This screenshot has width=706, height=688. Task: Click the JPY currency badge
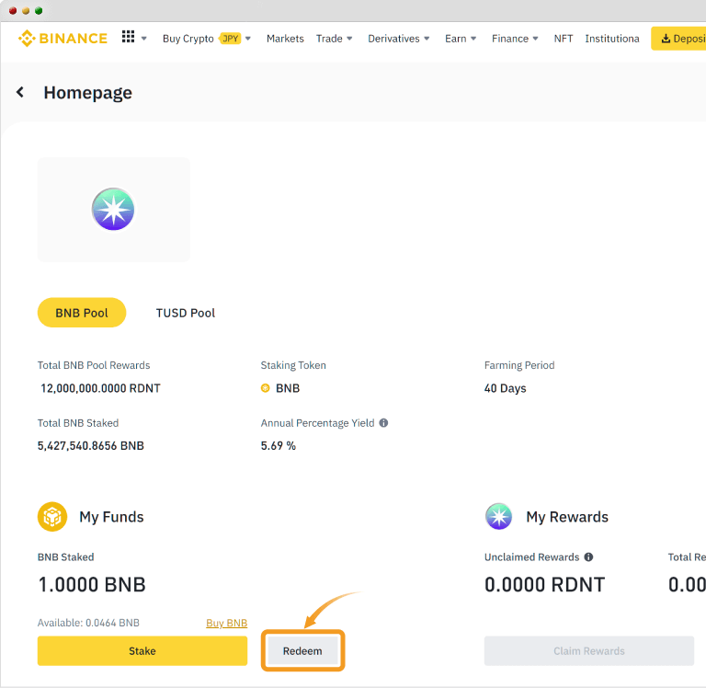click(x=231, y=39)
